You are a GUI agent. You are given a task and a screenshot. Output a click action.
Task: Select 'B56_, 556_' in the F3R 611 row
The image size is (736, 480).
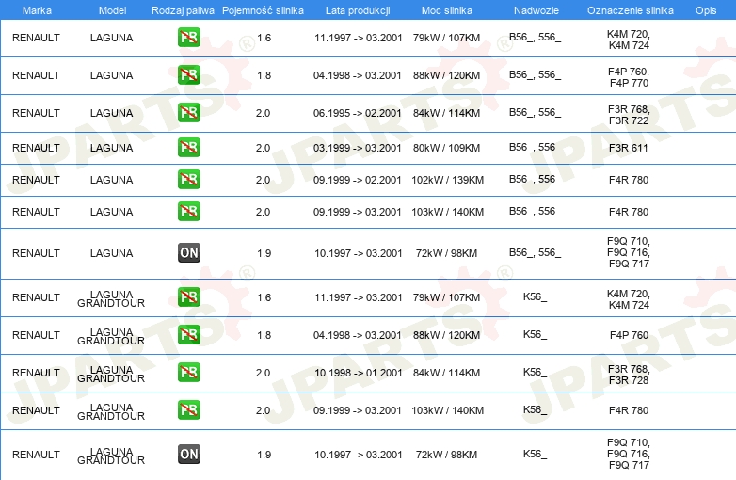(535, 148)
